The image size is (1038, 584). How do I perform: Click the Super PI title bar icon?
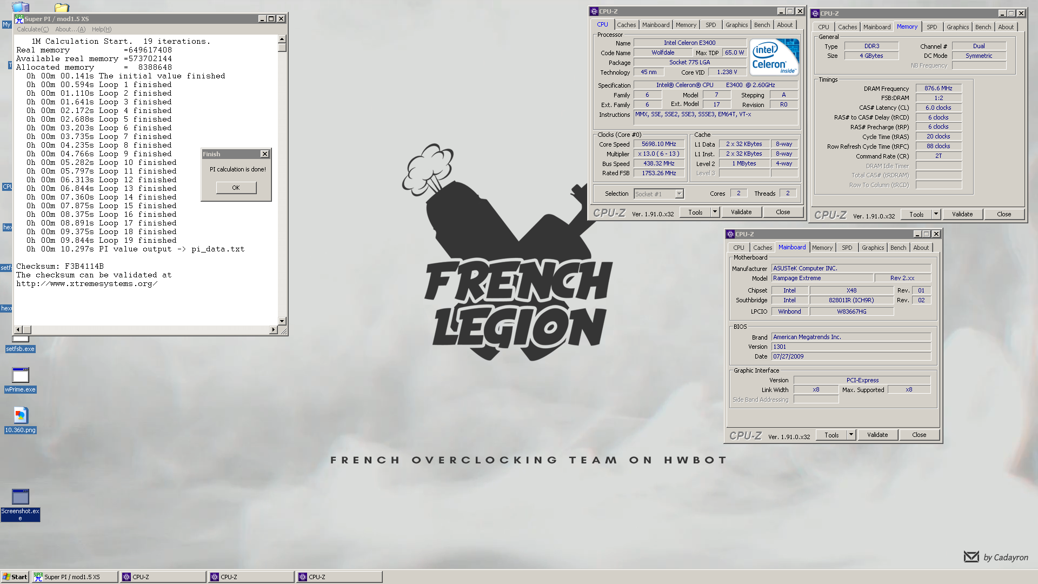(x=19, y=18)
